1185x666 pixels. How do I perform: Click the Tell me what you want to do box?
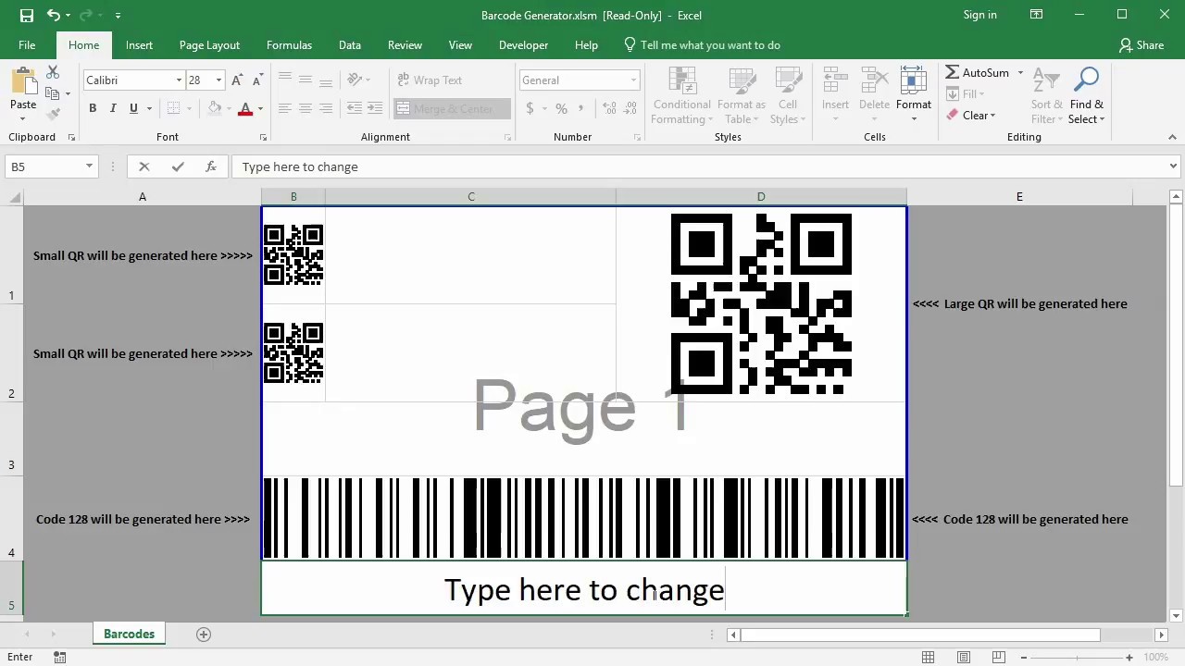[702, 44]
